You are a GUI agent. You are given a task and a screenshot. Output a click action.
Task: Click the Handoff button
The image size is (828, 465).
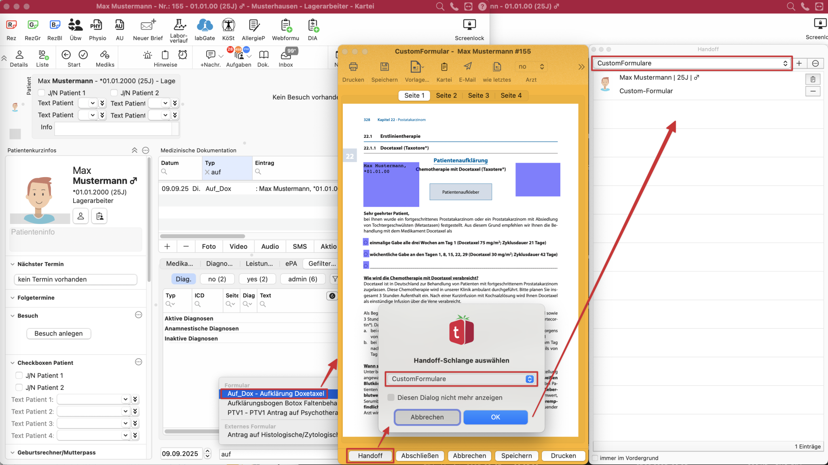[x=370, y=456]
